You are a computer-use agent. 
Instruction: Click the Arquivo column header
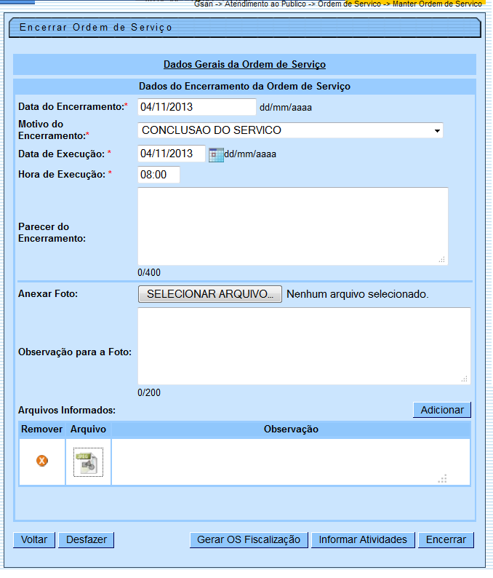click(x=89, y=429)
